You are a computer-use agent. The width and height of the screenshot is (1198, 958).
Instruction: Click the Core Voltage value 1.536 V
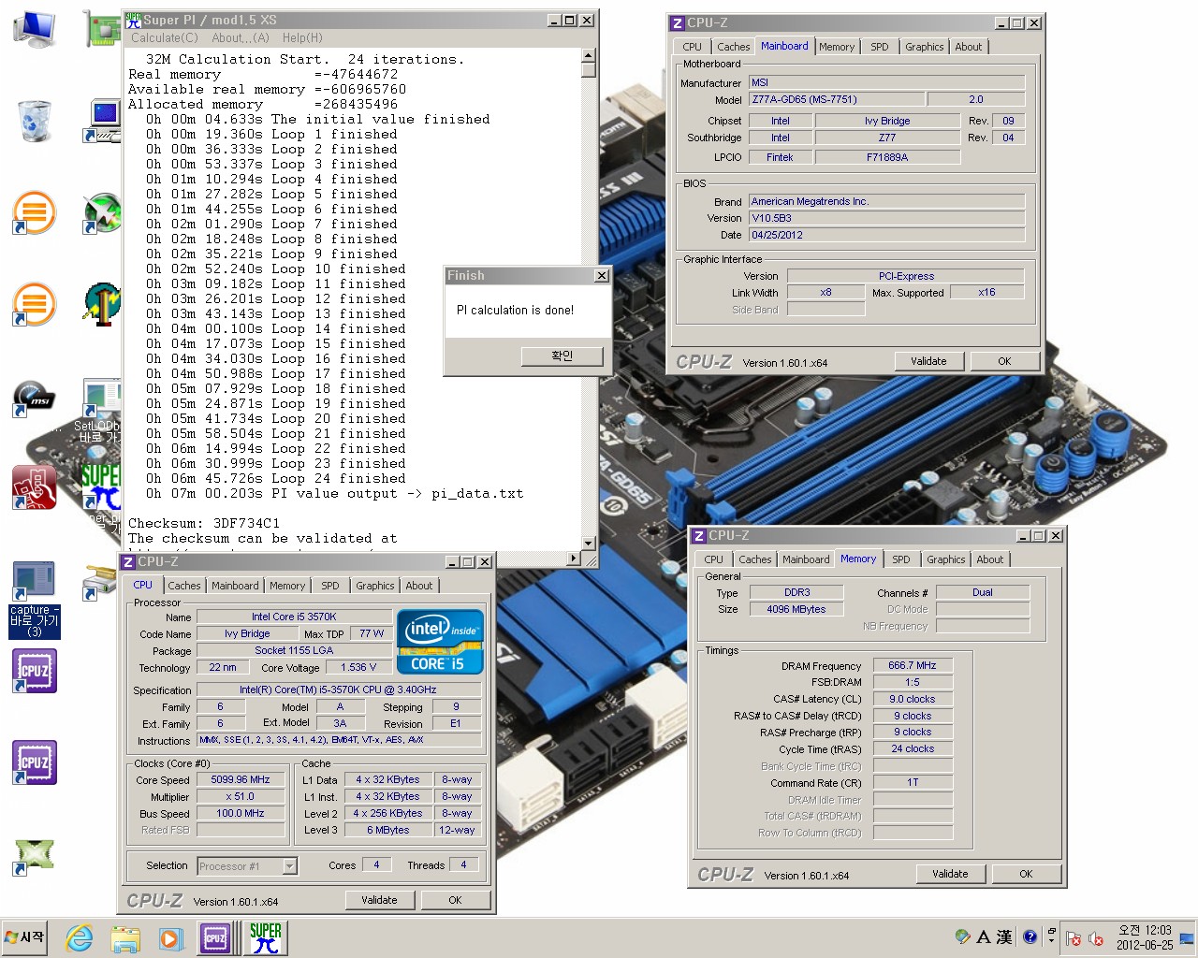[358, 667]
